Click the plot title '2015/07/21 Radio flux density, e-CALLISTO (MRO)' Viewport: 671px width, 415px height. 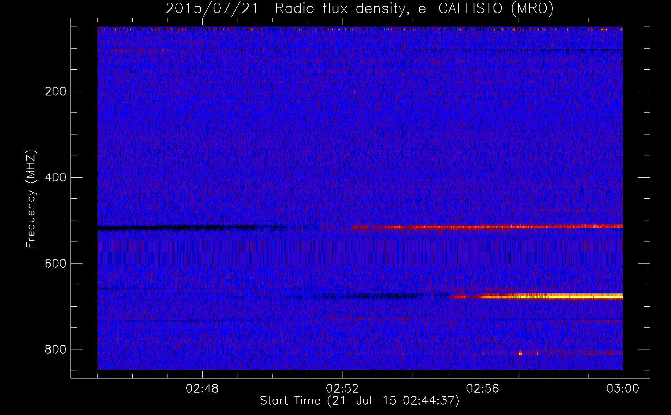coord(360,8)
